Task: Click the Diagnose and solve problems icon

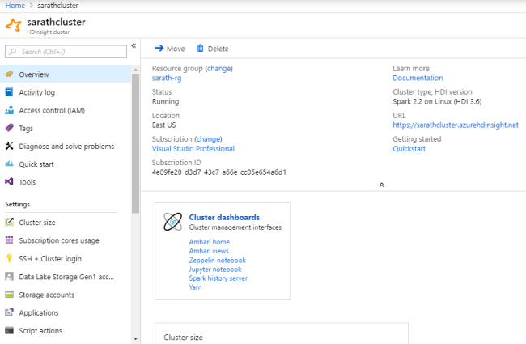Action: click(x=10, y=147)
